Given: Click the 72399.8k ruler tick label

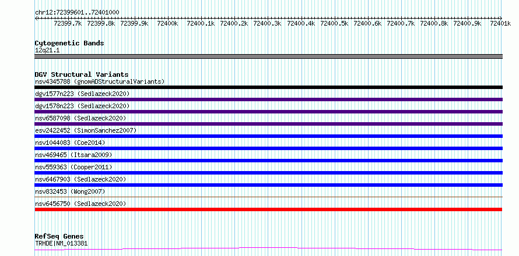Looking at the screenshot, I should click(101, 23).
